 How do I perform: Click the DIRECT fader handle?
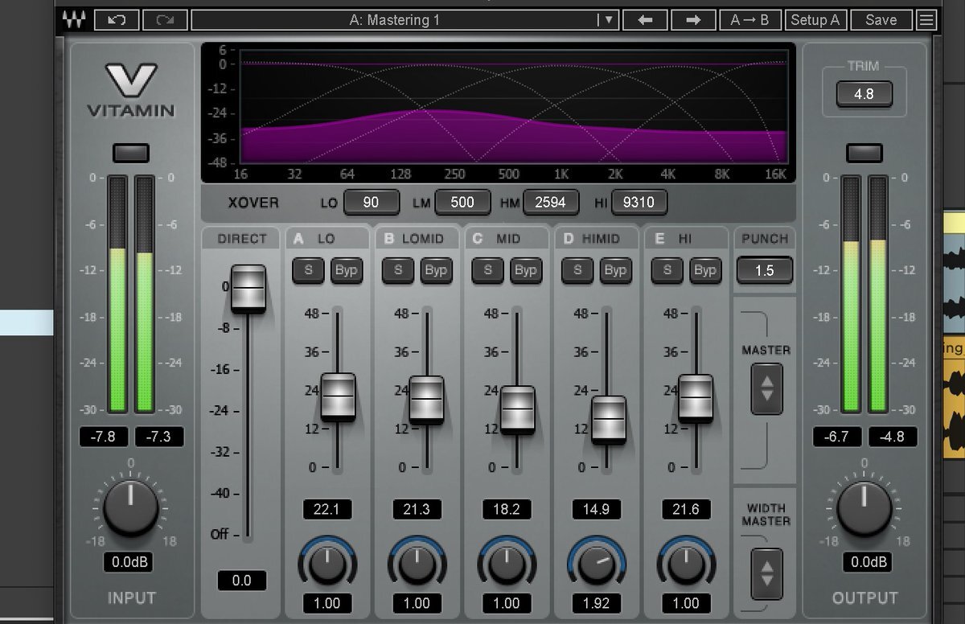coord(248,288)
